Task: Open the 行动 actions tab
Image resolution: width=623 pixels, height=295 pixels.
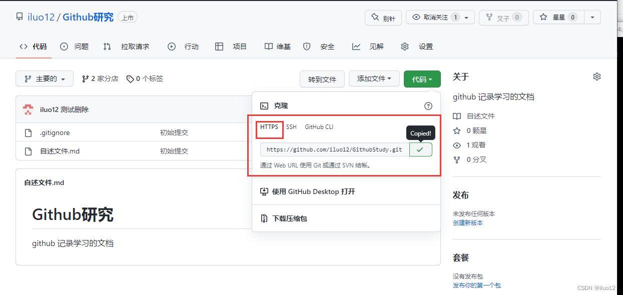Action: pyautogui.click(x=183, y=46)
